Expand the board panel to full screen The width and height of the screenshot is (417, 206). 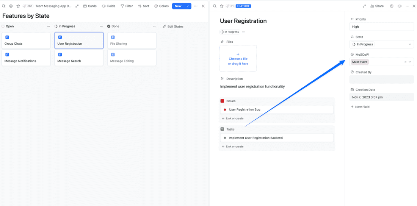click(x=77, y=6)
